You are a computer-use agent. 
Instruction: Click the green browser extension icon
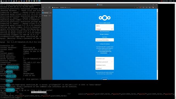(x=137, y=7)
